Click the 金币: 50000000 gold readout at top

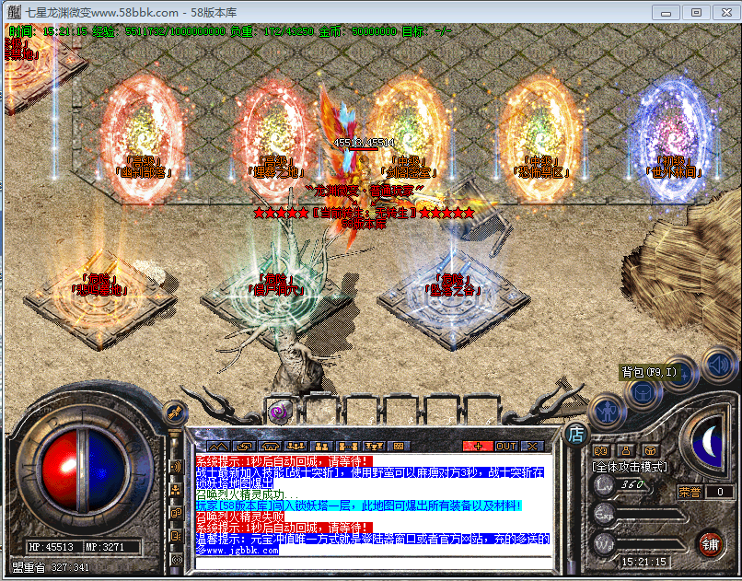pos(357,31)
